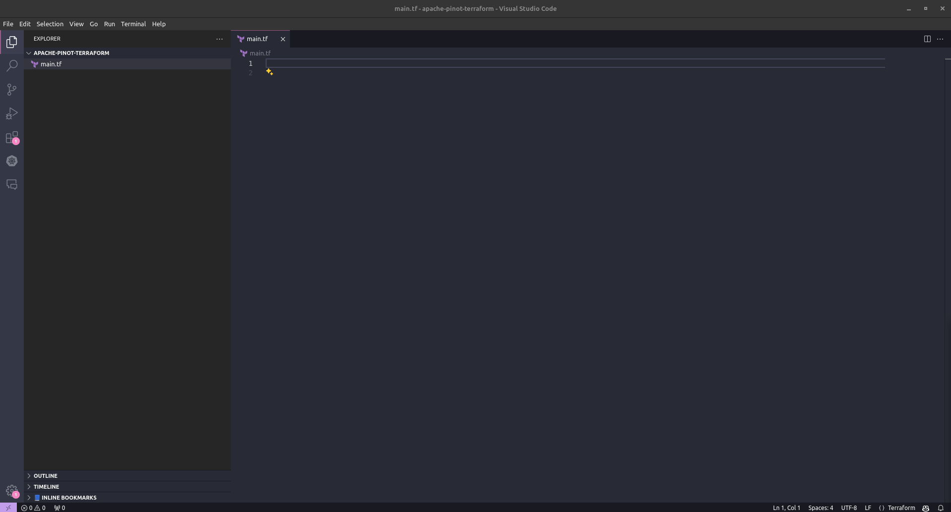Open the Source Control view icon

tap(12, 90)
